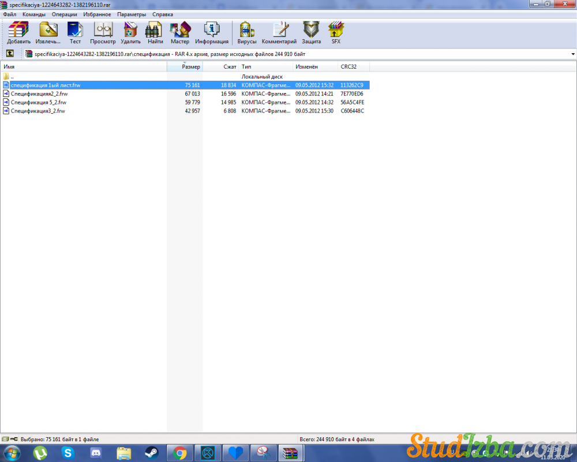Open the Просмотр (View) tool
577x462 pixels.
(103, 33)
